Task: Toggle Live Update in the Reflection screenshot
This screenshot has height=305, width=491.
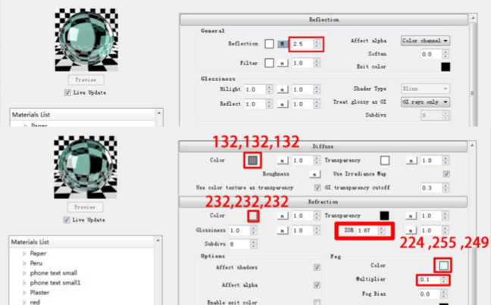Action: [x=67, y=92]
